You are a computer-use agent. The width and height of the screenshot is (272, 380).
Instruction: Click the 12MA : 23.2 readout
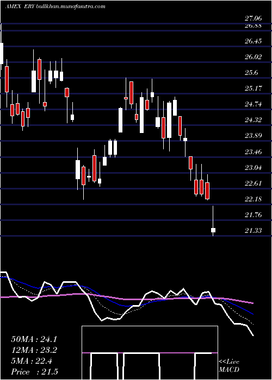tap(34, 350)
